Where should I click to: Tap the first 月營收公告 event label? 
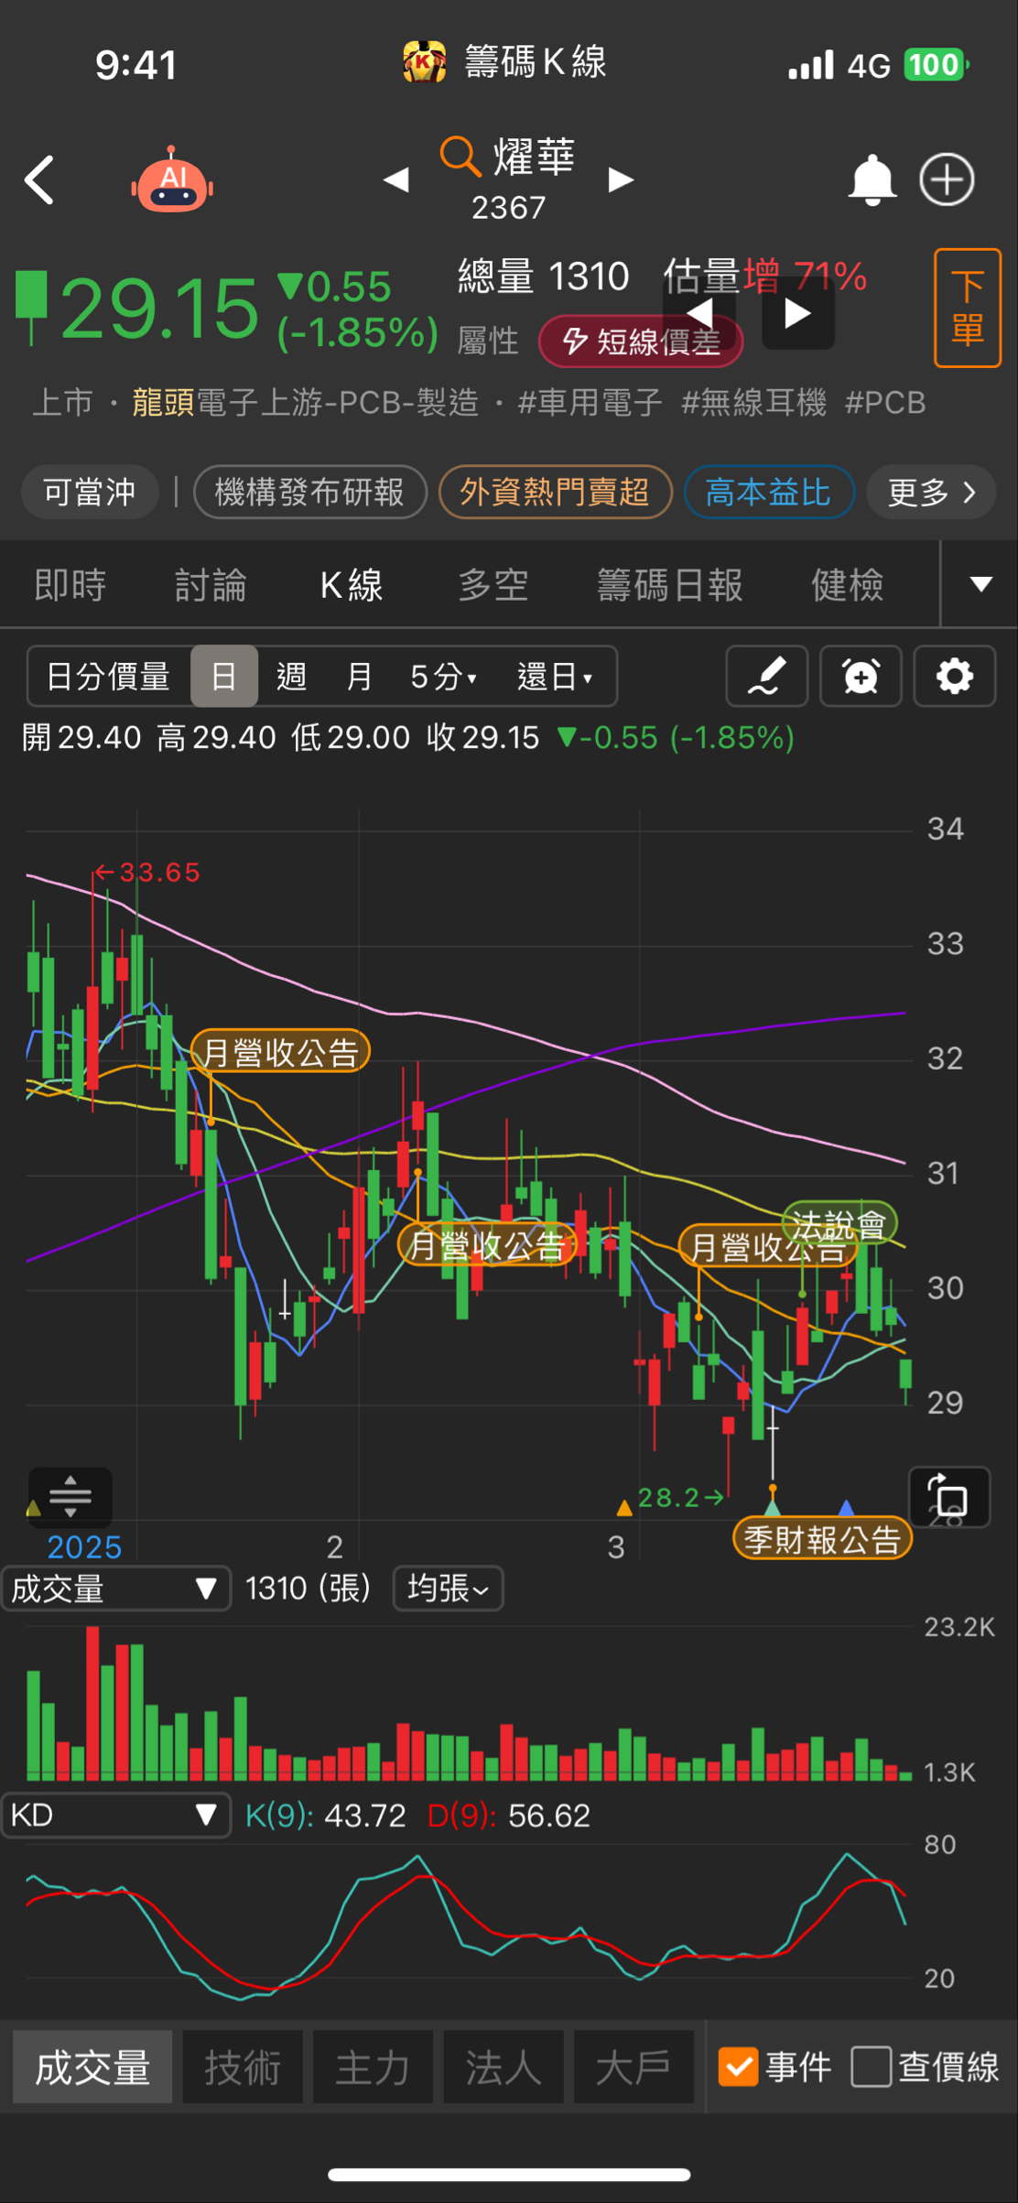[x=280, y=1052]
